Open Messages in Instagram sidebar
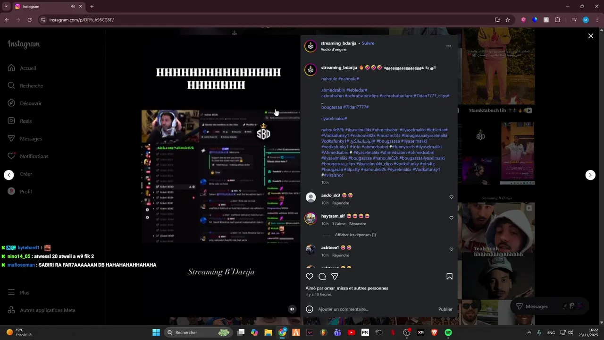Viewport: 604px width, 340px height. pyautogui.click(x=25, y=138)
